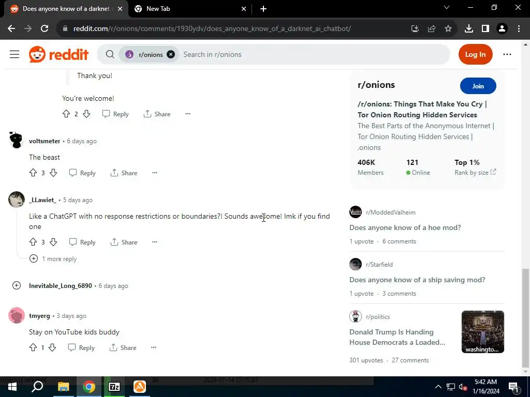
Task: Open Inevitable_Long_6890's profile
Action: pos(61,285)
